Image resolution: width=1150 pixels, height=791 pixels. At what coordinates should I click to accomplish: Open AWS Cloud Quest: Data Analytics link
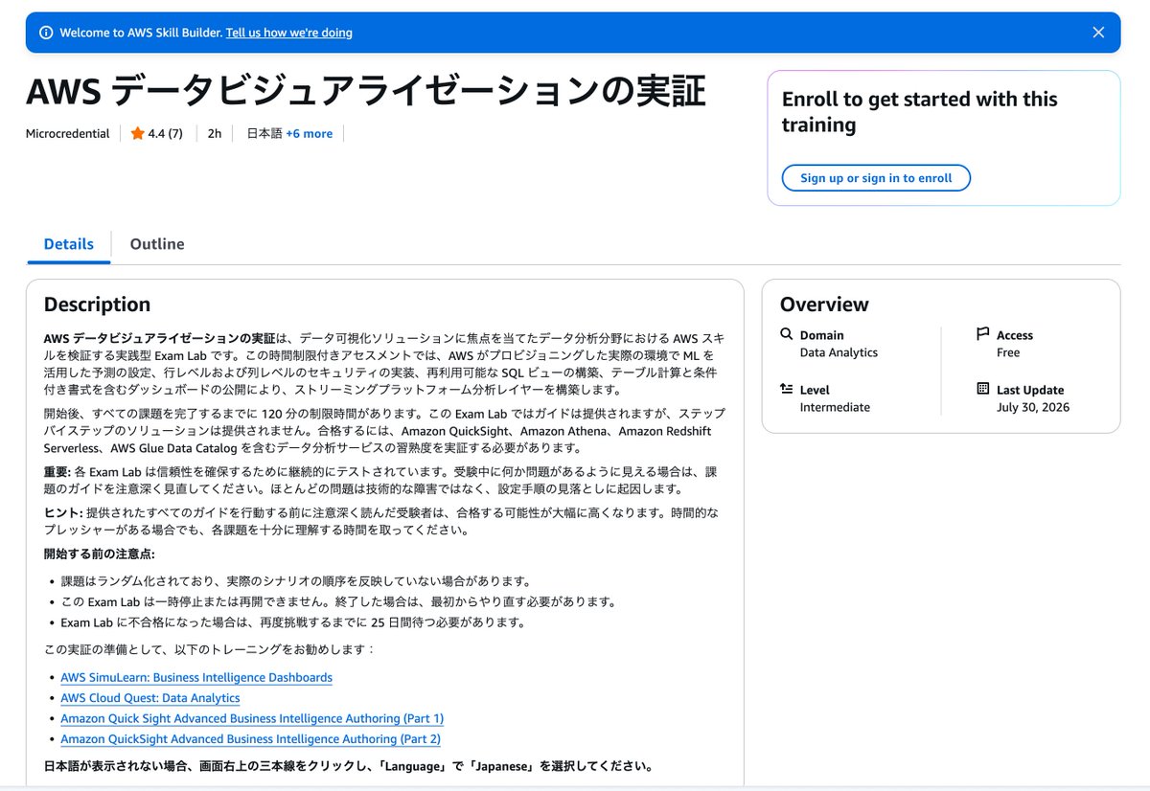click(x=150, y=698)
